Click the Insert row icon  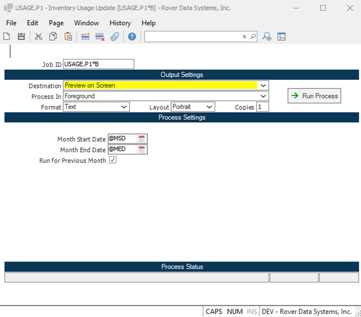tap(85, 37)
